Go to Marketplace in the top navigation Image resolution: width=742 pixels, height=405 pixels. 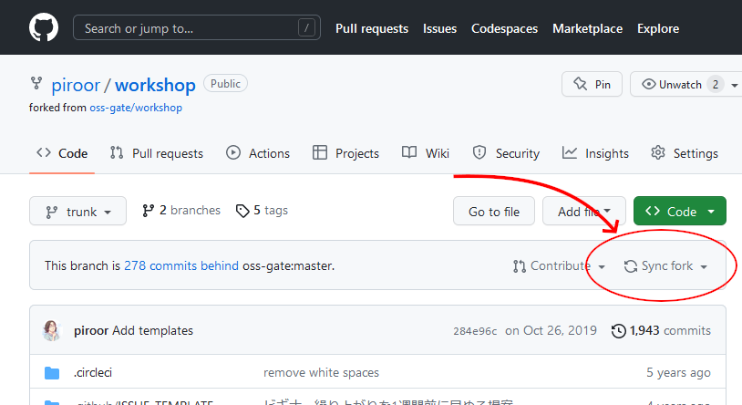587,28
